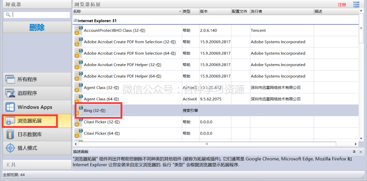The image size is (367, 181).
Task: Click the Citavi Picker (32-位) icon
Action: [x=78, y=122]
